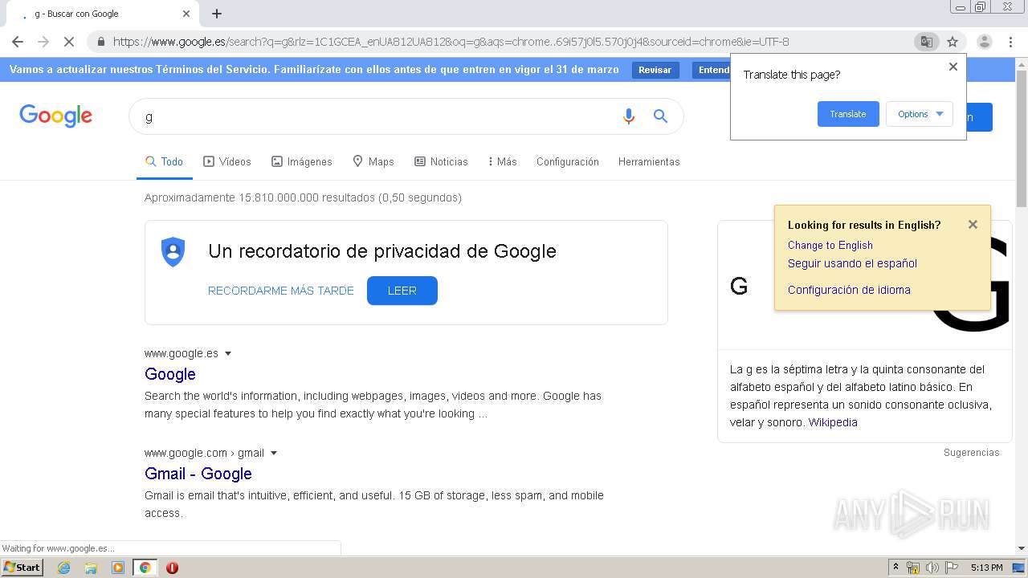Click the privacy shield icon

click(173, 252)
